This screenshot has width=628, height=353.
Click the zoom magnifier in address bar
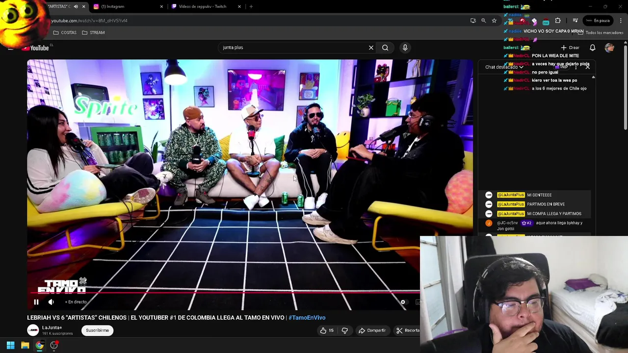(x=483, y=21)
